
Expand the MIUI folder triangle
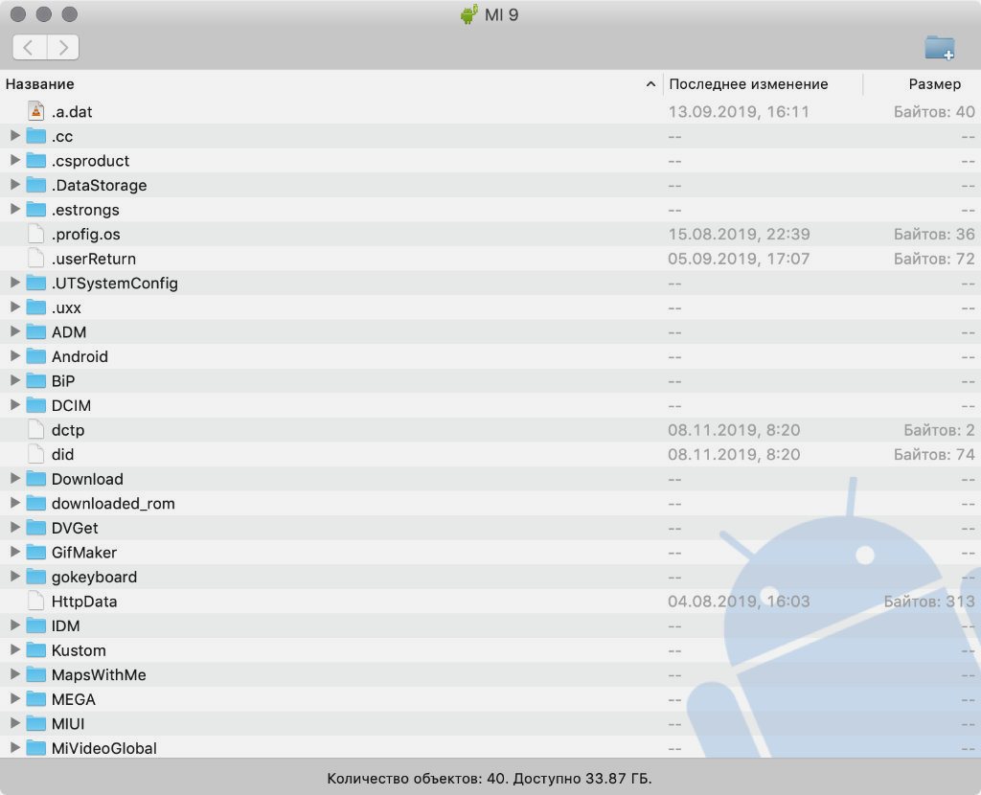tap(15, 723)
